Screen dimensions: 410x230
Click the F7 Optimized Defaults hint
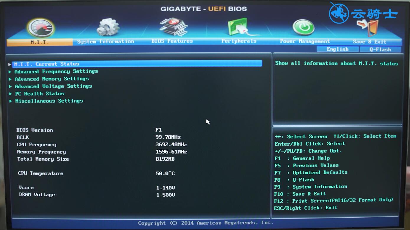311,172
